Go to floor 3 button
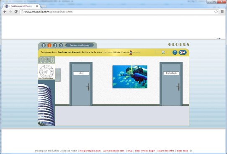Viewport: 227px width, 154px height. click(x=61, y=45)
